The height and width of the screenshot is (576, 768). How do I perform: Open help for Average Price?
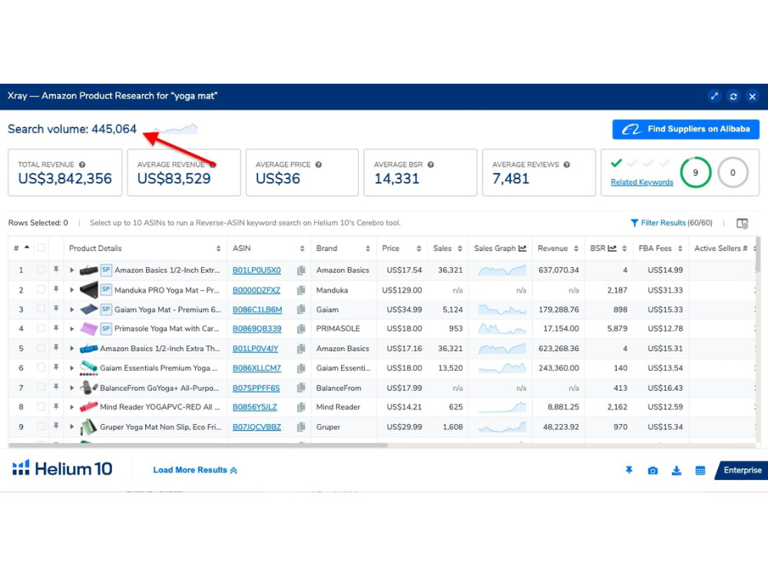(x=319, y=164)
